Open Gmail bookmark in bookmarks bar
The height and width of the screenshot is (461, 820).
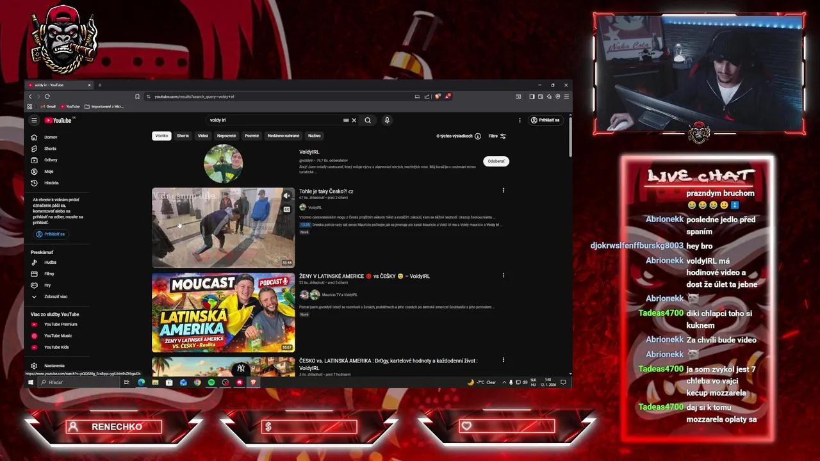pyautogui.click(x=48, y=106)
